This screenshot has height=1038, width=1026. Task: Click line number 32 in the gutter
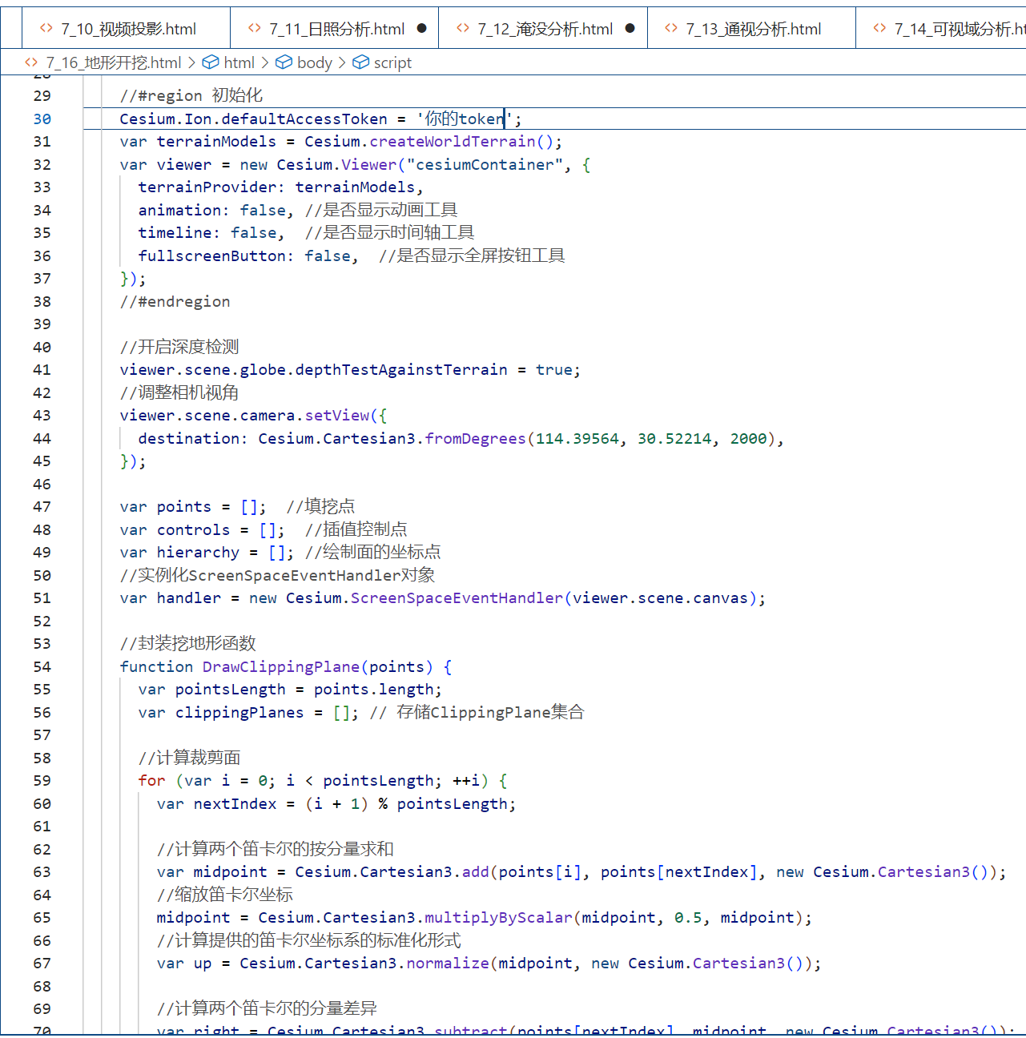42,164
